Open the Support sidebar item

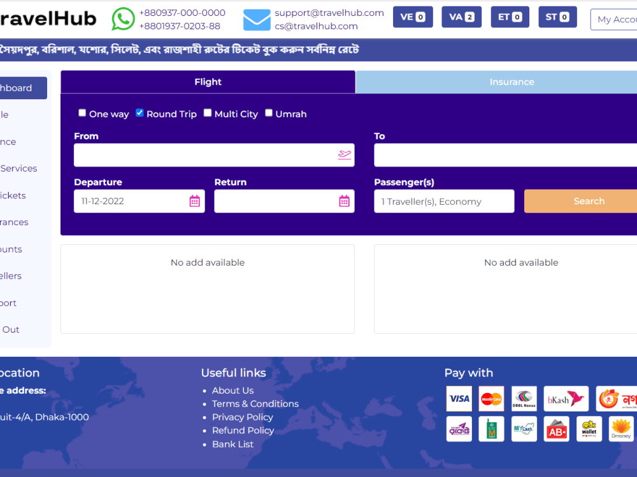point(8,303)
